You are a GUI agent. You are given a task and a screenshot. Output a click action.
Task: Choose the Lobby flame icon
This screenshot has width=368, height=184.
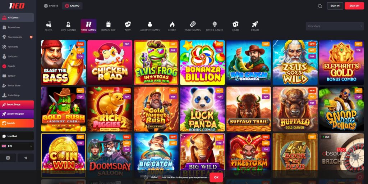pos(172,24)
